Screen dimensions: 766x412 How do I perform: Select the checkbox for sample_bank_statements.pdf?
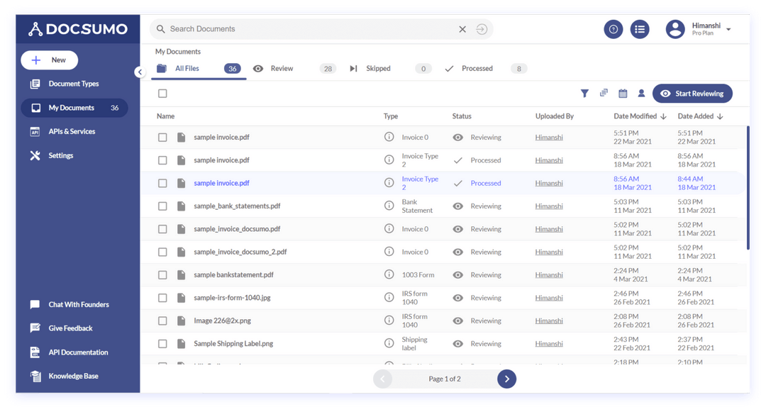(x=161, y=206)
